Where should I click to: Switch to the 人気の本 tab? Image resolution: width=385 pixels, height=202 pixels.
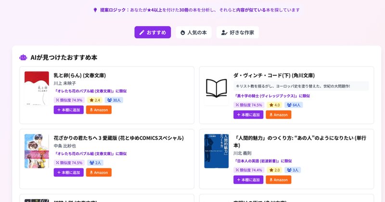194,32
